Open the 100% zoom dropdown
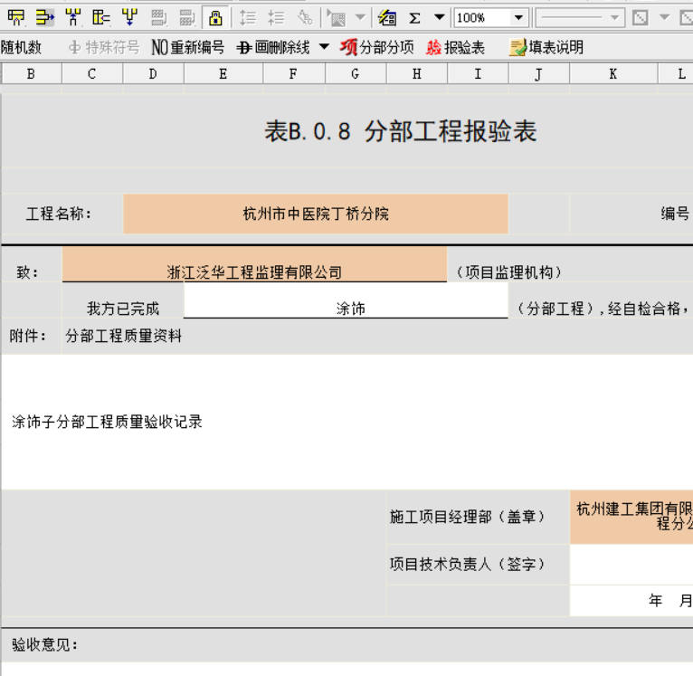This screenshot has width=693, height=676. (519, 17)
